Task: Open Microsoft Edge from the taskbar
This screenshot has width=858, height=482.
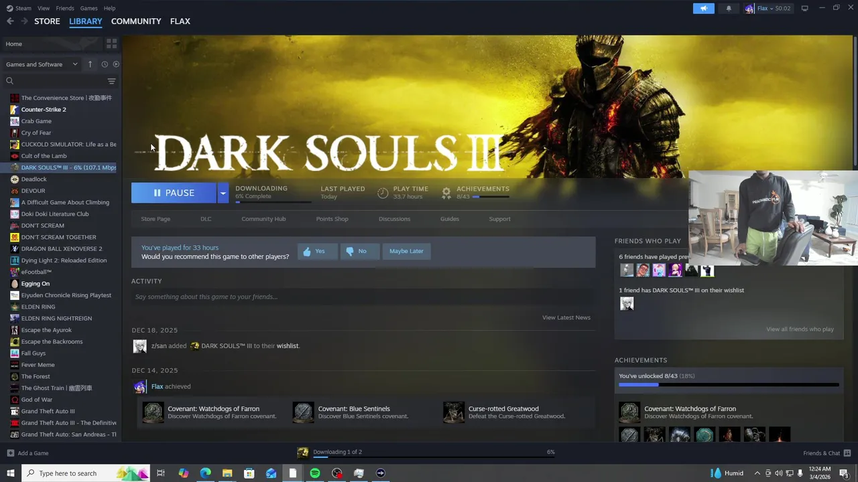Action: pyautogui.click(x=205, y=473)
